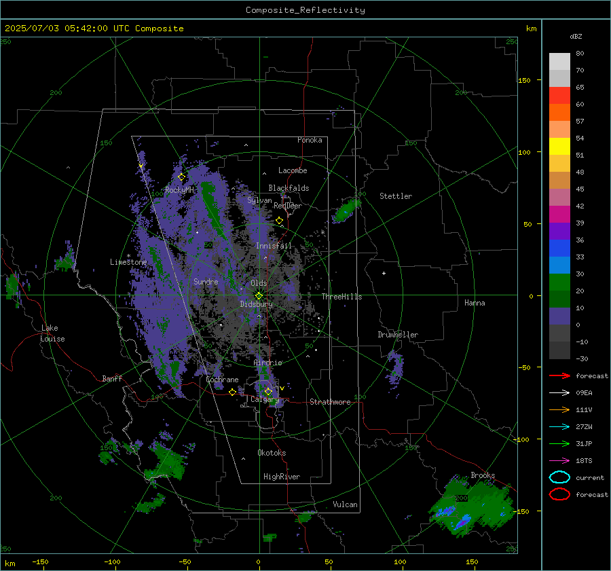Viewport: 611px width, 571px height.
Task: Click the orange 111V arrow in legend
Action: 559,409
